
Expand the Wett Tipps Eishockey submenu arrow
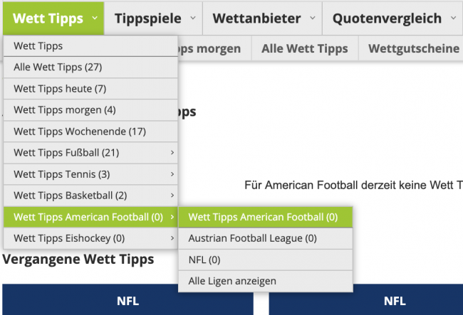172,238
